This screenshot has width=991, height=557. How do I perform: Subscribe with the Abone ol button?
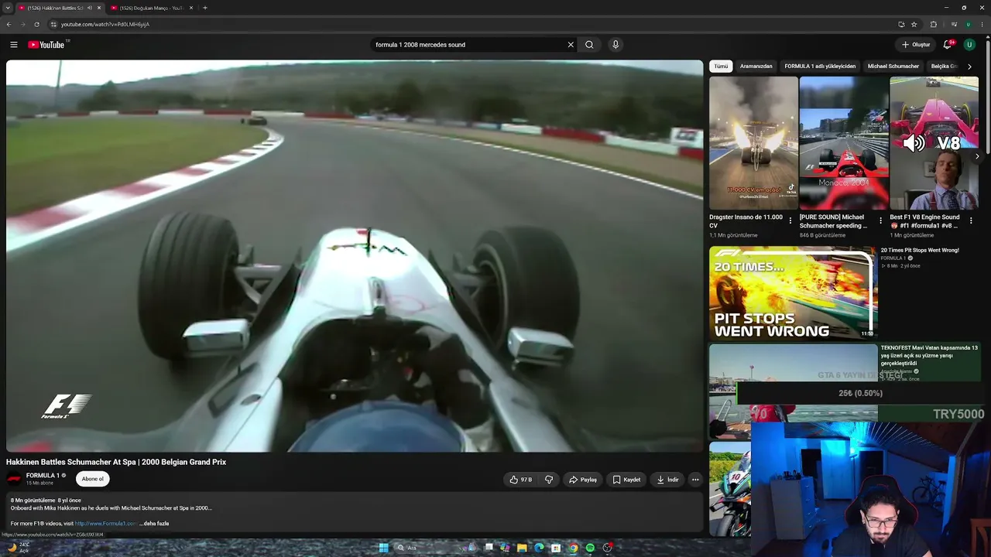click(x=93, y=479)
